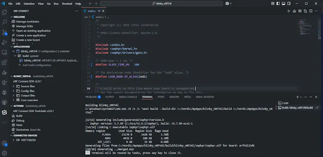Toggle primary side bar visibility
Viewport: 323px width, 157px height.
click(278, 3)
